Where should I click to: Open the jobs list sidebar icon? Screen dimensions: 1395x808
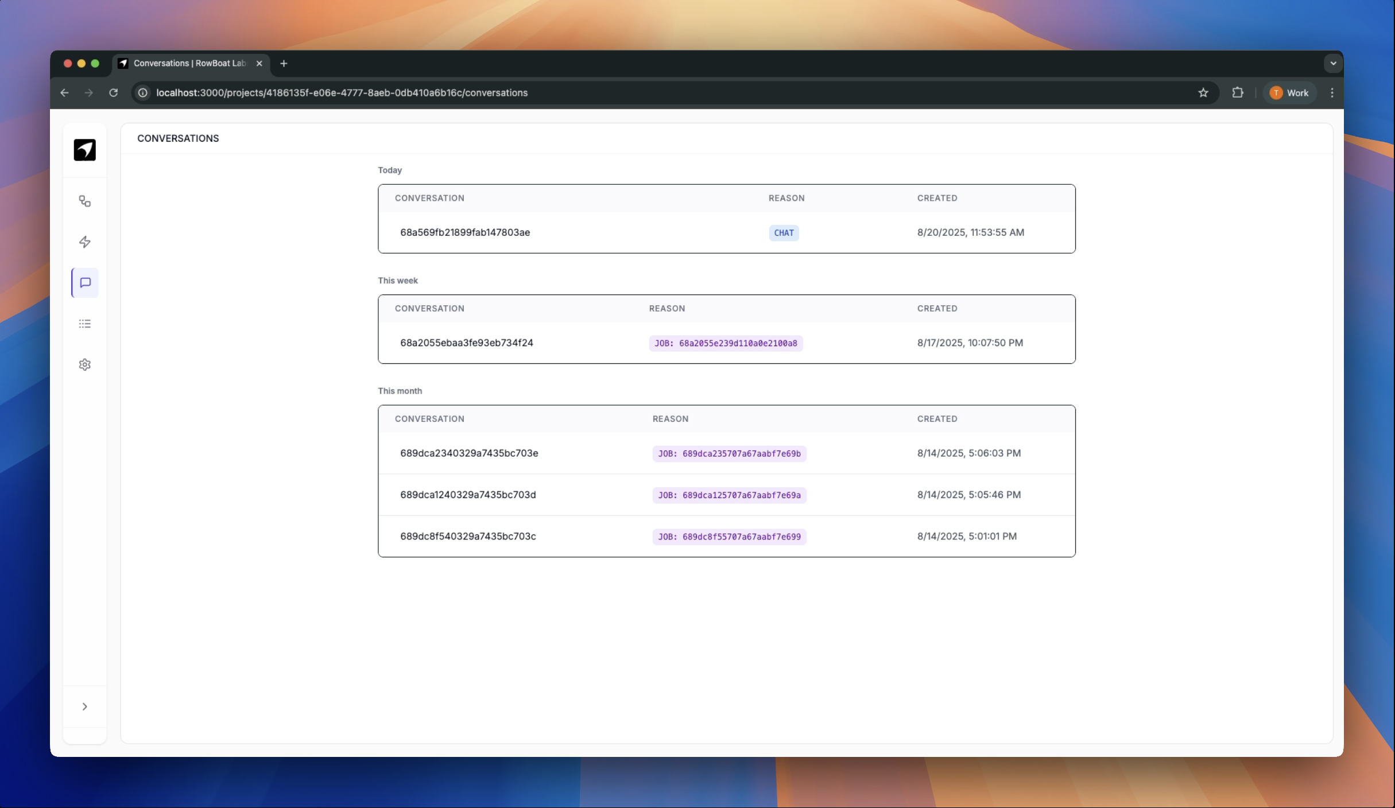[84, 324]
